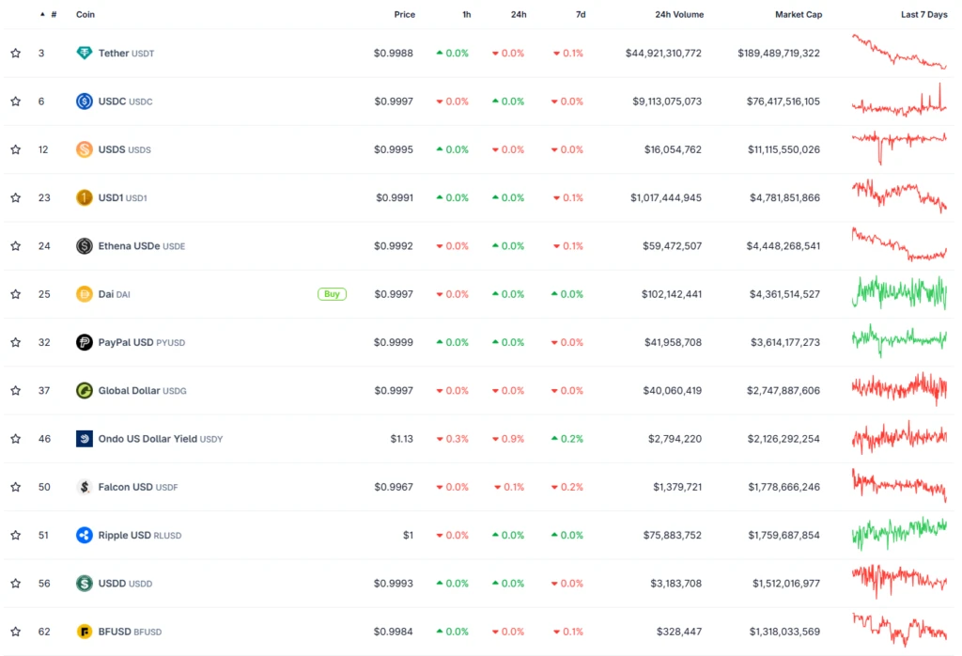Click Ripple USD price $1
The image size is (962, 656).
point(408,535)
